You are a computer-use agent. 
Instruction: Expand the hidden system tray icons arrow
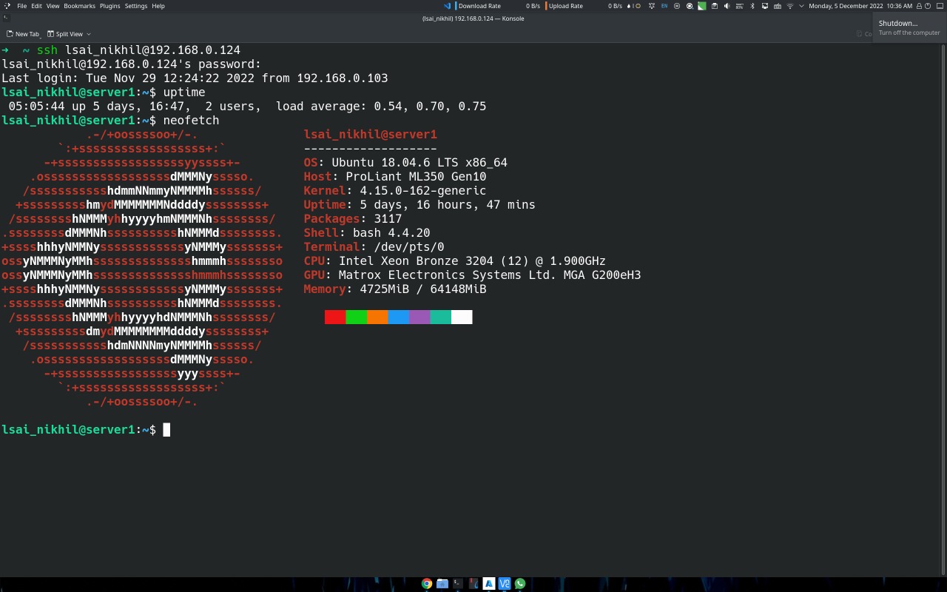(x=801, y=6)
